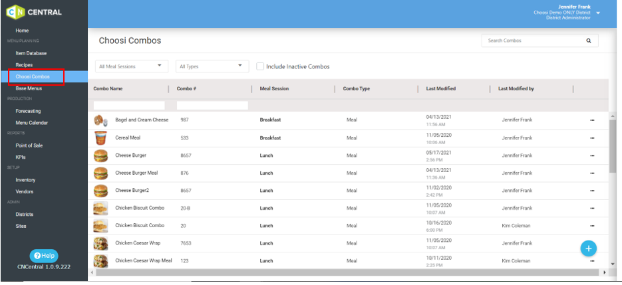Click the Cereal Meal combo name
The image size is (622, 285).
(128, 138)
